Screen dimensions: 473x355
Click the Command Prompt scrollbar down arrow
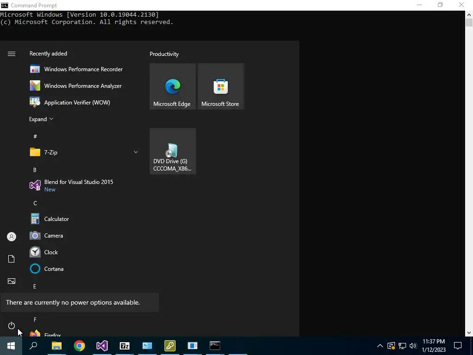tap(469, 333)
